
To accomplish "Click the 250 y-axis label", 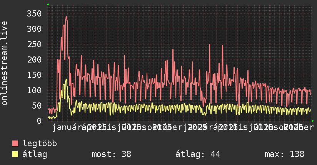I will pos(34,44).
